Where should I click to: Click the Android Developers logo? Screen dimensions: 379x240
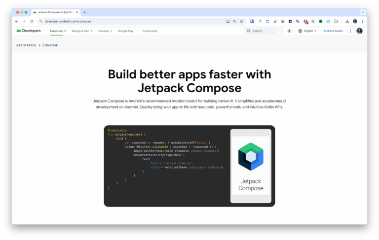(29, 31)
